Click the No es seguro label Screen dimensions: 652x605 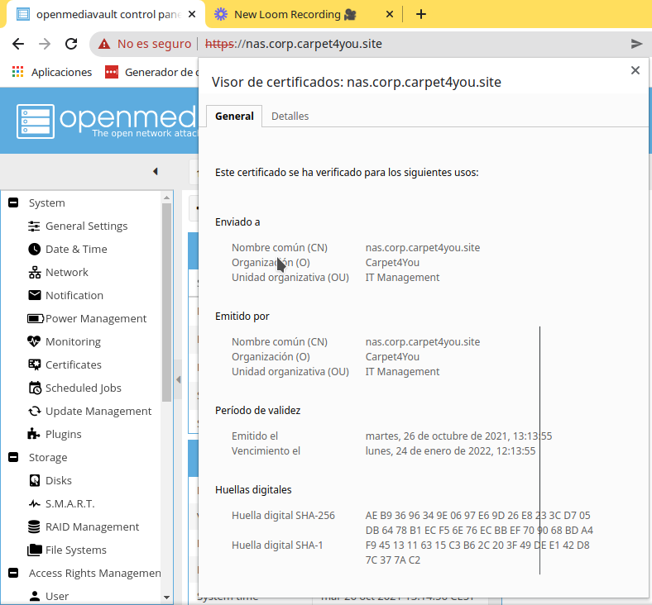tap(154, 44)
